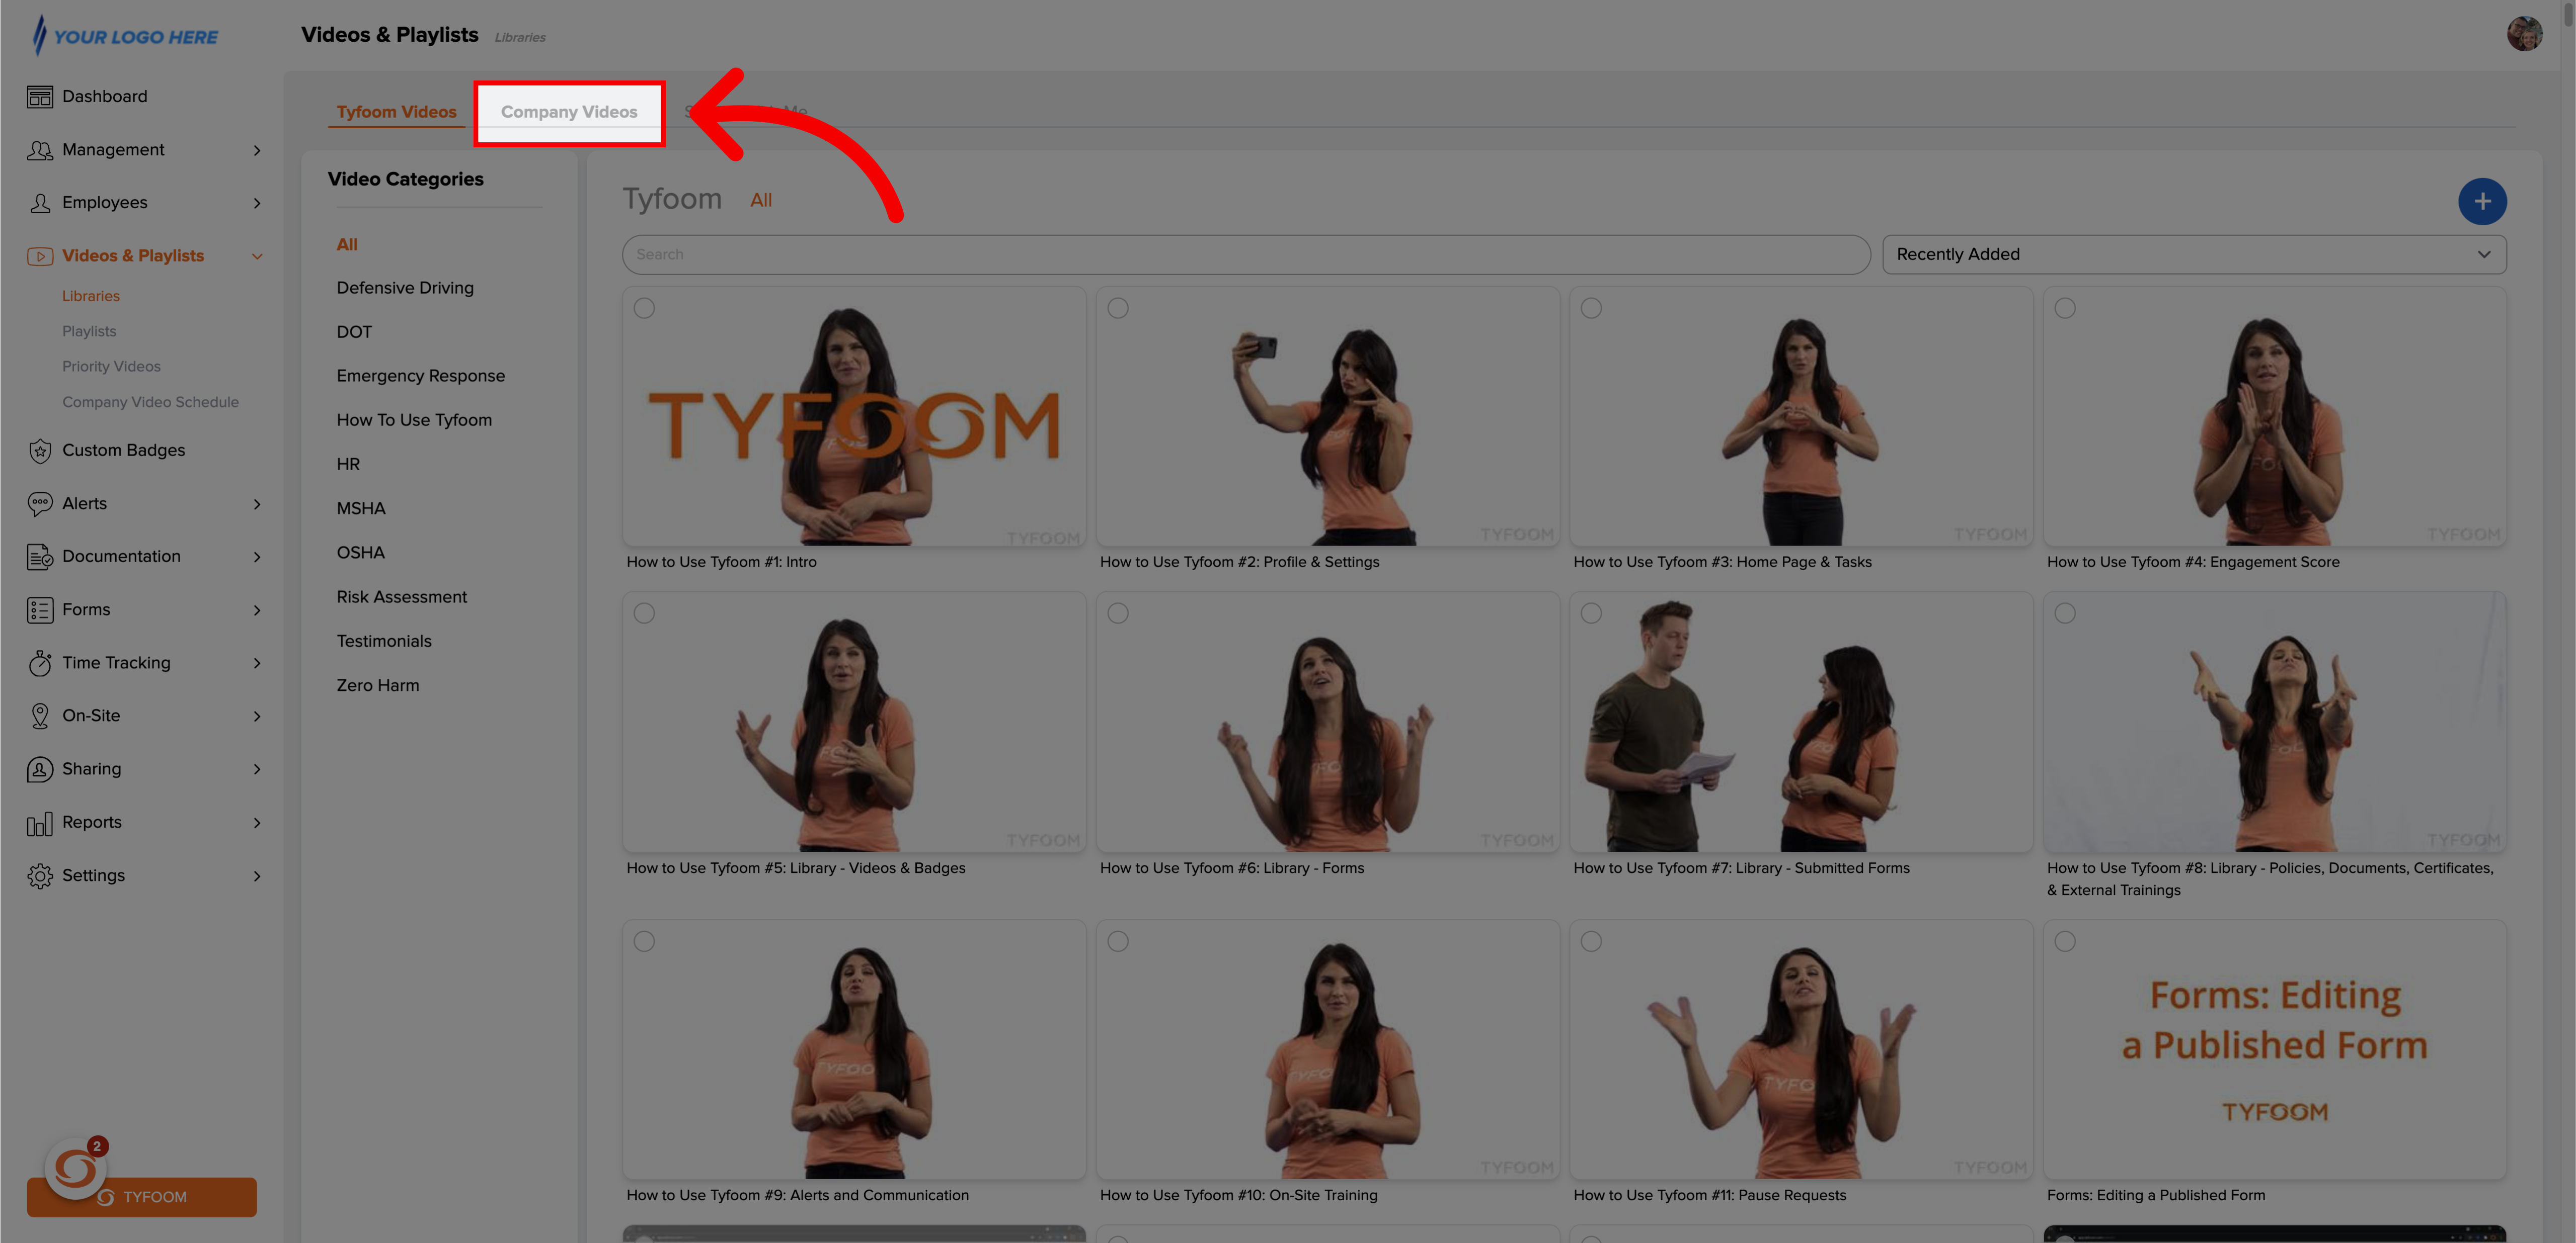Click the Alerts speech bubble icon
Screen dimensions: 2576x1243
[x=40, y=504]
